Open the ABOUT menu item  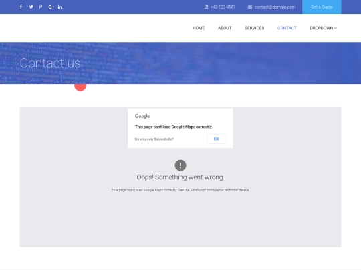(225, 28)
